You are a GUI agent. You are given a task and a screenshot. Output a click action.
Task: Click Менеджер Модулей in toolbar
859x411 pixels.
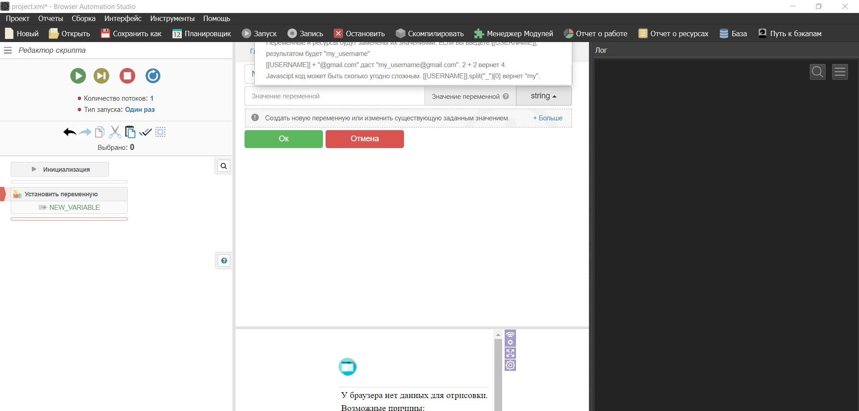514,34
